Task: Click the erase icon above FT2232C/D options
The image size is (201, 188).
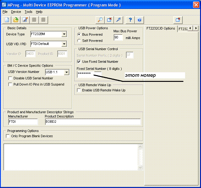Action: coord(178,20)
